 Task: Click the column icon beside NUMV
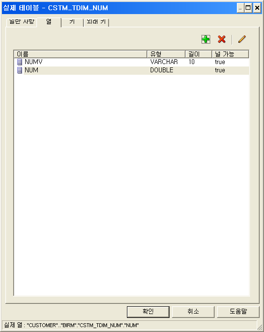click(19, 62)
